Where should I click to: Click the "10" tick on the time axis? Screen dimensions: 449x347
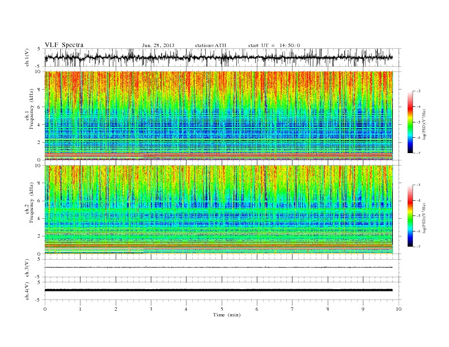399,309
